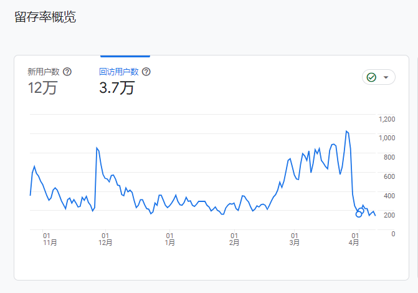Screen dimensions: 418x293
Task: Click the 01 1月 axis label
Action: pos(169,239)
